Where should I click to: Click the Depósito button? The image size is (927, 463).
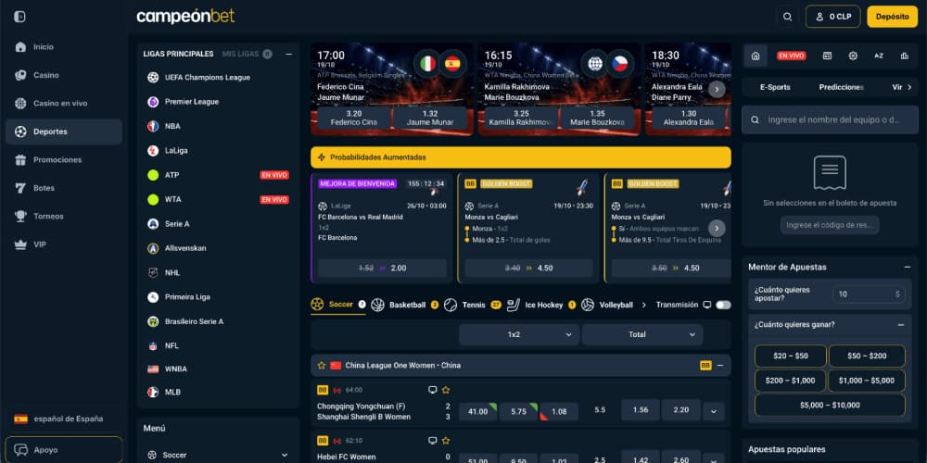point(892,17)
